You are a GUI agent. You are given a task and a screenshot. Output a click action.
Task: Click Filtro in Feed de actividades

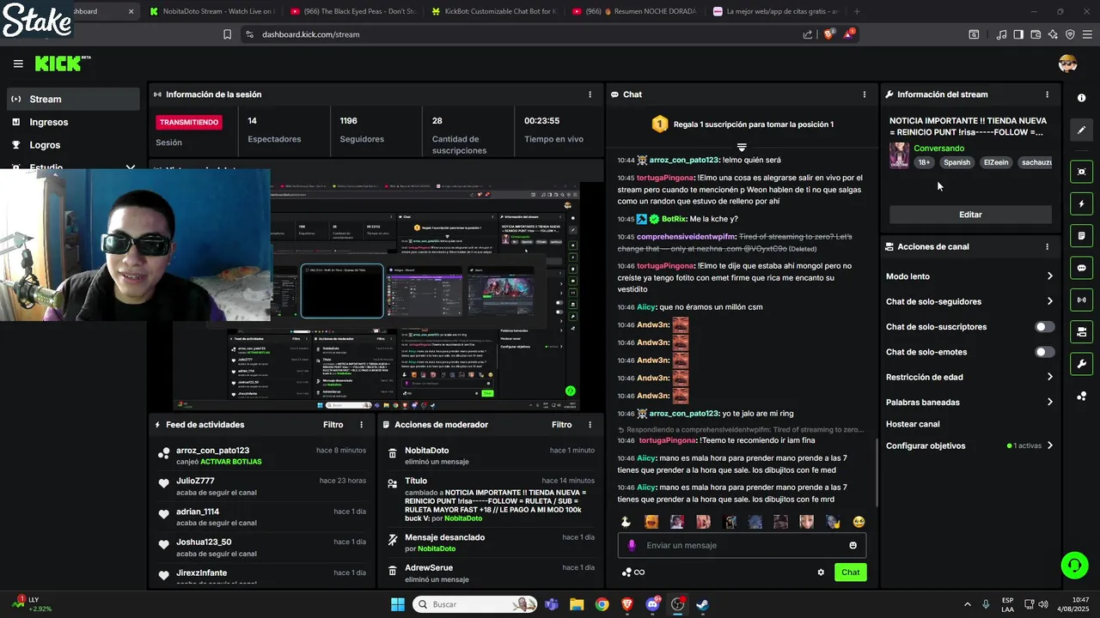tap(333, 425)
